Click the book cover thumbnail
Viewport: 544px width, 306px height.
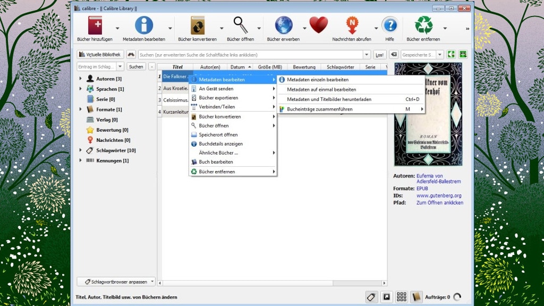(428, 114)
